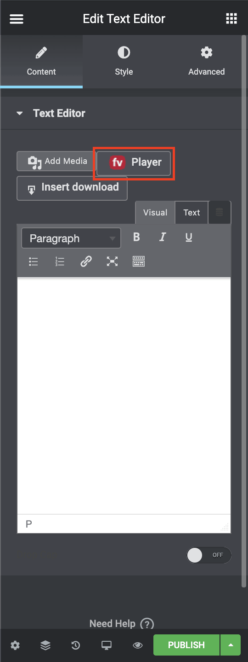Toggle the toolbar kitchen sink
Image resolution: width=248 pixels, height=662 pixels.
tap(139, 261)
